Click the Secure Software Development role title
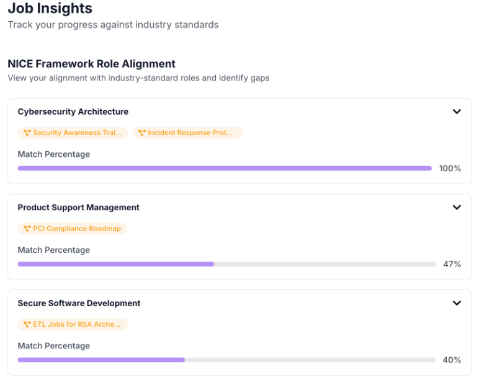The image size is (479, 380). tap(79, 303)
